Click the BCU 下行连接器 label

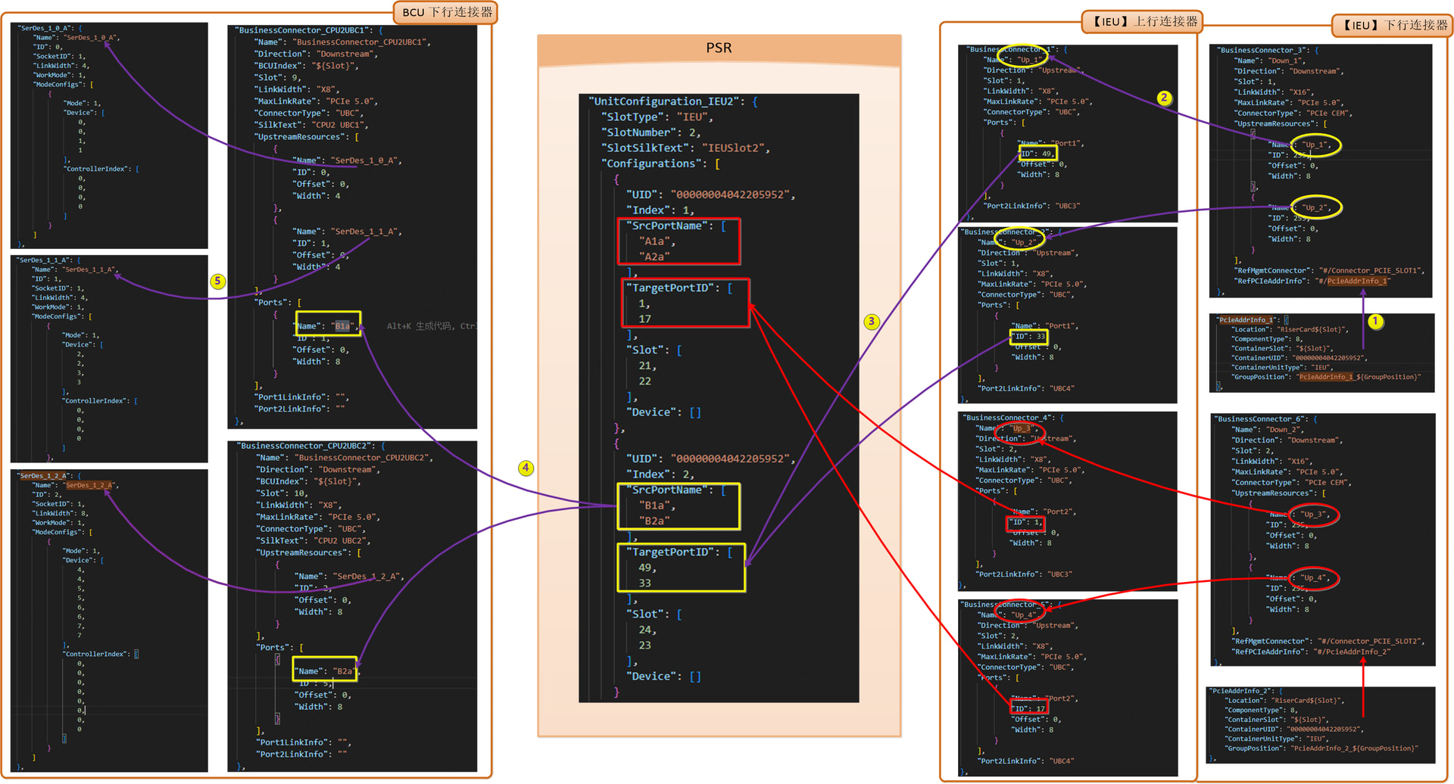point(447,12)
